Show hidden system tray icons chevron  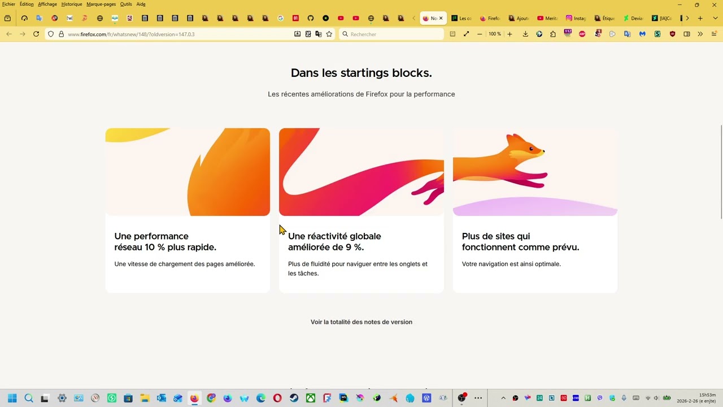(x=503, y=398)
